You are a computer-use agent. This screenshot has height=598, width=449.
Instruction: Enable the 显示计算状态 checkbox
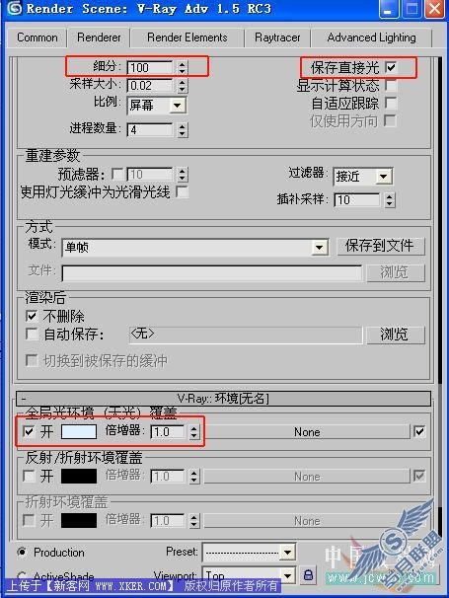point(391,85)
